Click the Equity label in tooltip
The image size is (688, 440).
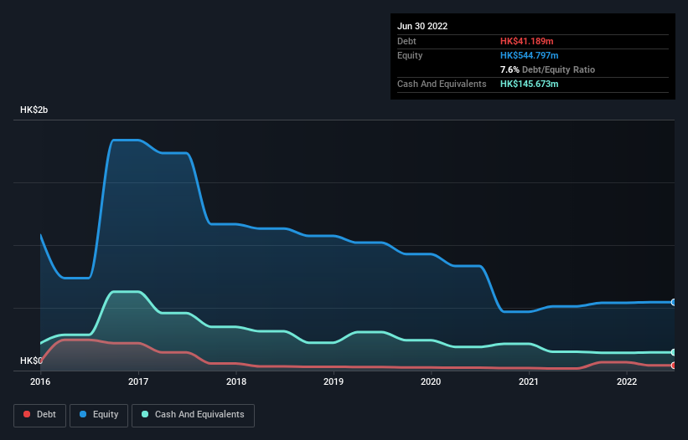pos(410,55)
